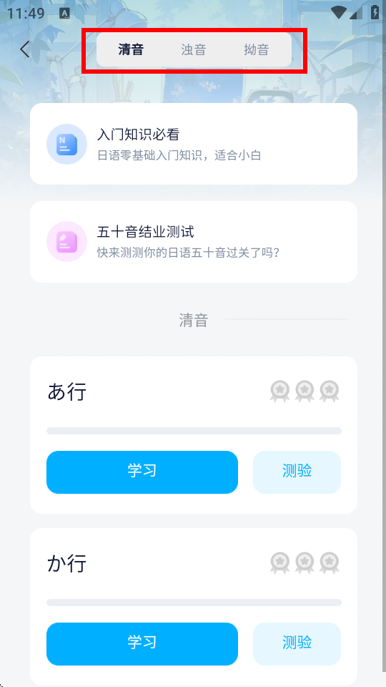Click second medal badge in あ行 card

pos(305,391)
